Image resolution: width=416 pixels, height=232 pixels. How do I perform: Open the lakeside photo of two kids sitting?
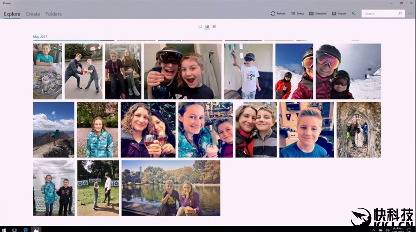coord(171,188)
